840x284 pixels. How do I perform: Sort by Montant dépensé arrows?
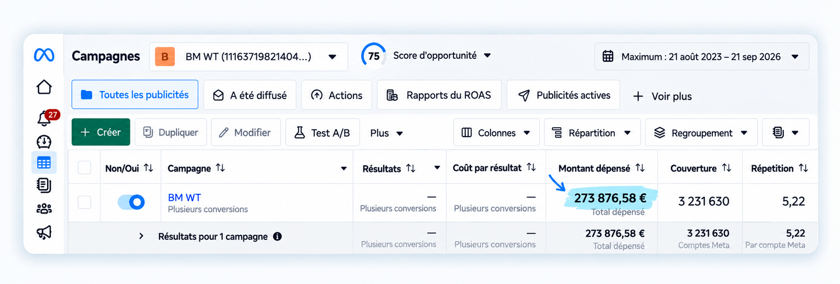(x=640, y=168)
